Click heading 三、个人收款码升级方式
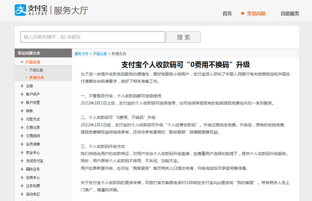Image resolution: width=312 pixels, height=201 pixels. pyautogui.click(x=103, y=146)
